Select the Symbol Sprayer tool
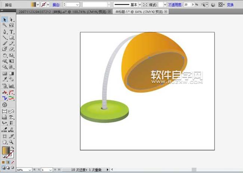 4,86
